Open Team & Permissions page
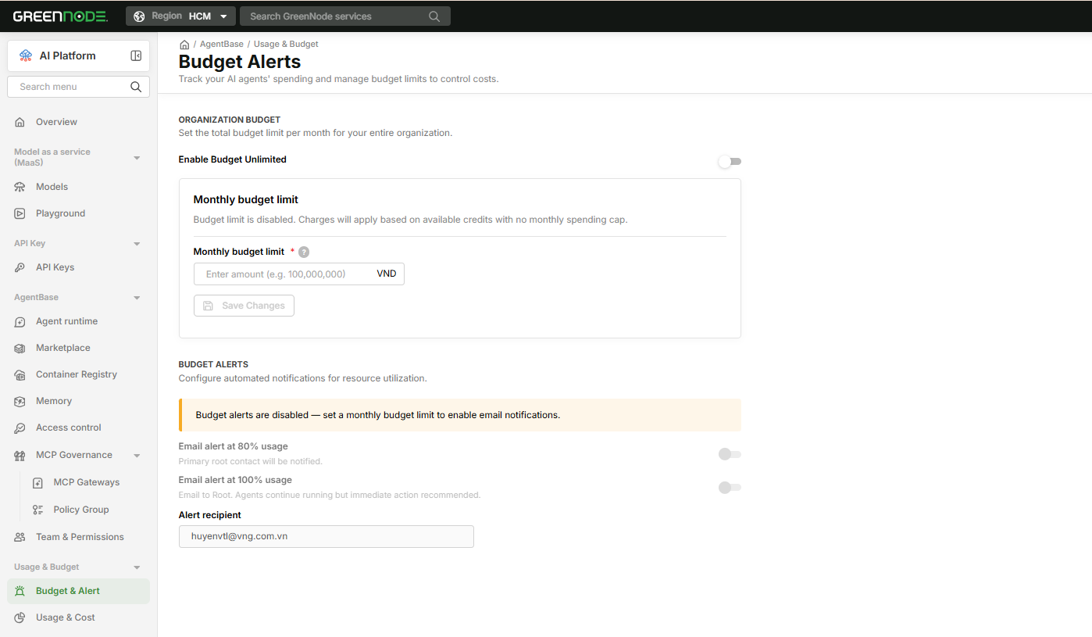 pyautogui.click(x=78, y=537)
